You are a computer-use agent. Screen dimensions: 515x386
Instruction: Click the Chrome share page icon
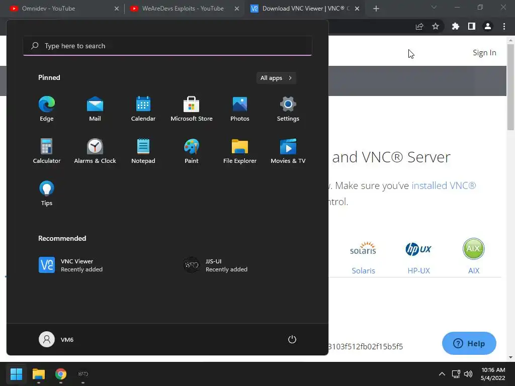(x=419, y=26)
